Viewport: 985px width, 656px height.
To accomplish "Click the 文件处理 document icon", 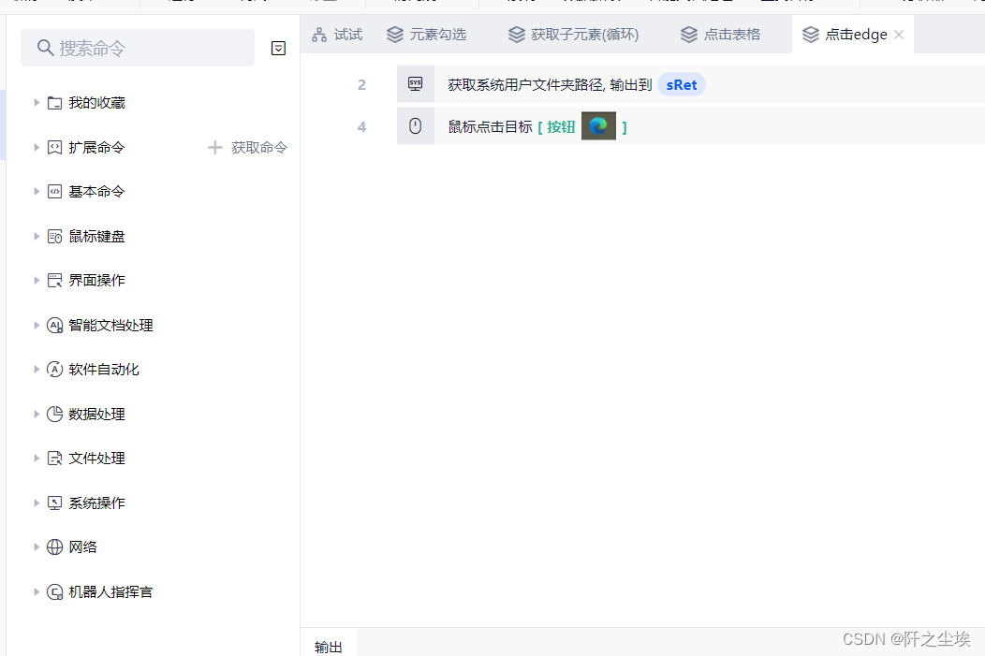I will [54, 459].
